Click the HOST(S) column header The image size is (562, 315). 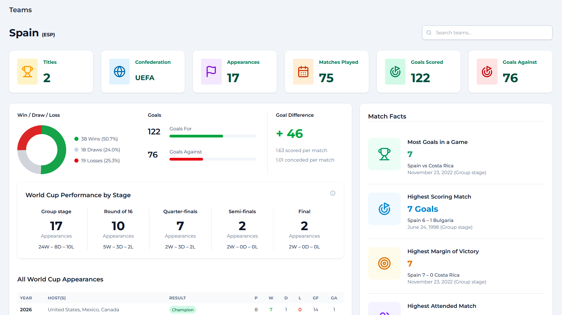pos(57,298)
